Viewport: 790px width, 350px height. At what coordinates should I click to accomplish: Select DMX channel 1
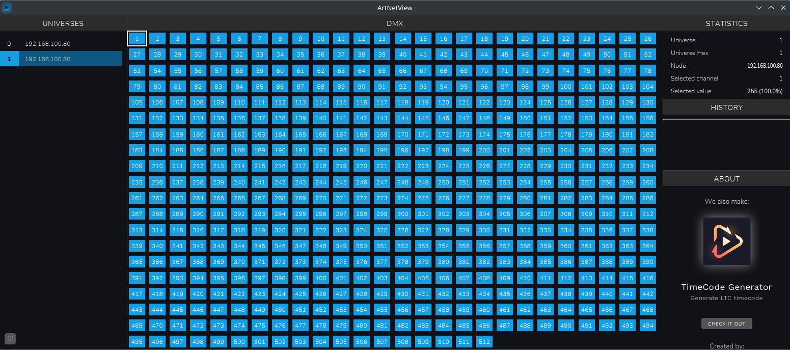click(x=137, y=38)
